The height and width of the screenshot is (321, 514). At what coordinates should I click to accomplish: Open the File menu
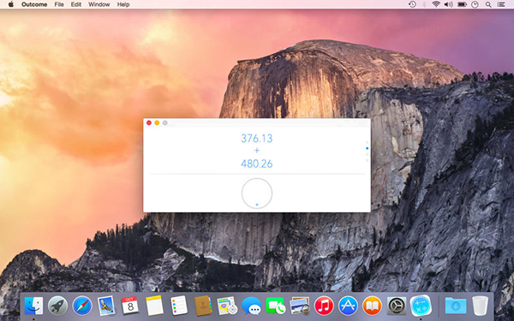pos(59,4)
